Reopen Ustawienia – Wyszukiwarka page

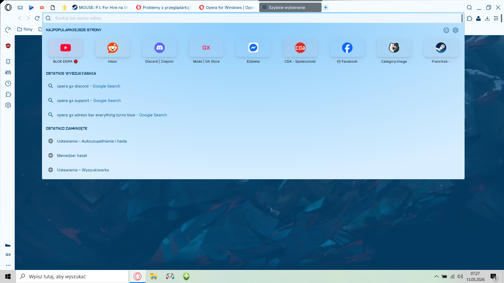pyautogui.click(x=253, y=170)
